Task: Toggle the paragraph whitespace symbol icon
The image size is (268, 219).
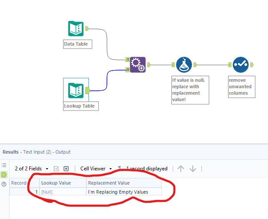Action: tap(120, 168)
